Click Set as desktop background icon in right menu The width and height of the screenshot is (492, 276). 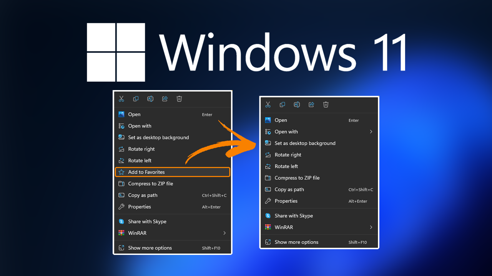268,143
